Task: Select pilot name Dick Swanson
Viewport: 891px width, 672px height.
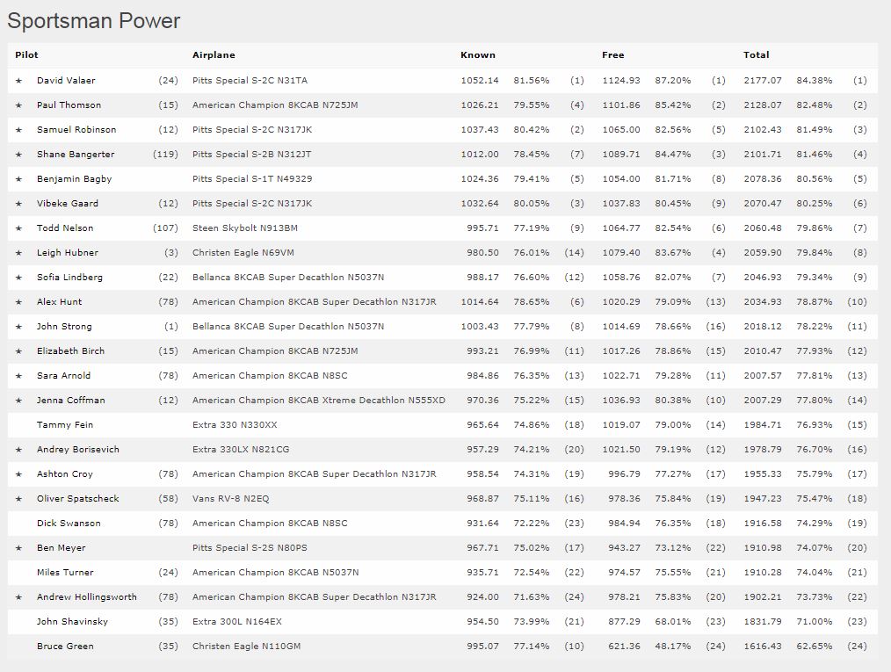Action: [x=69, y=524]
